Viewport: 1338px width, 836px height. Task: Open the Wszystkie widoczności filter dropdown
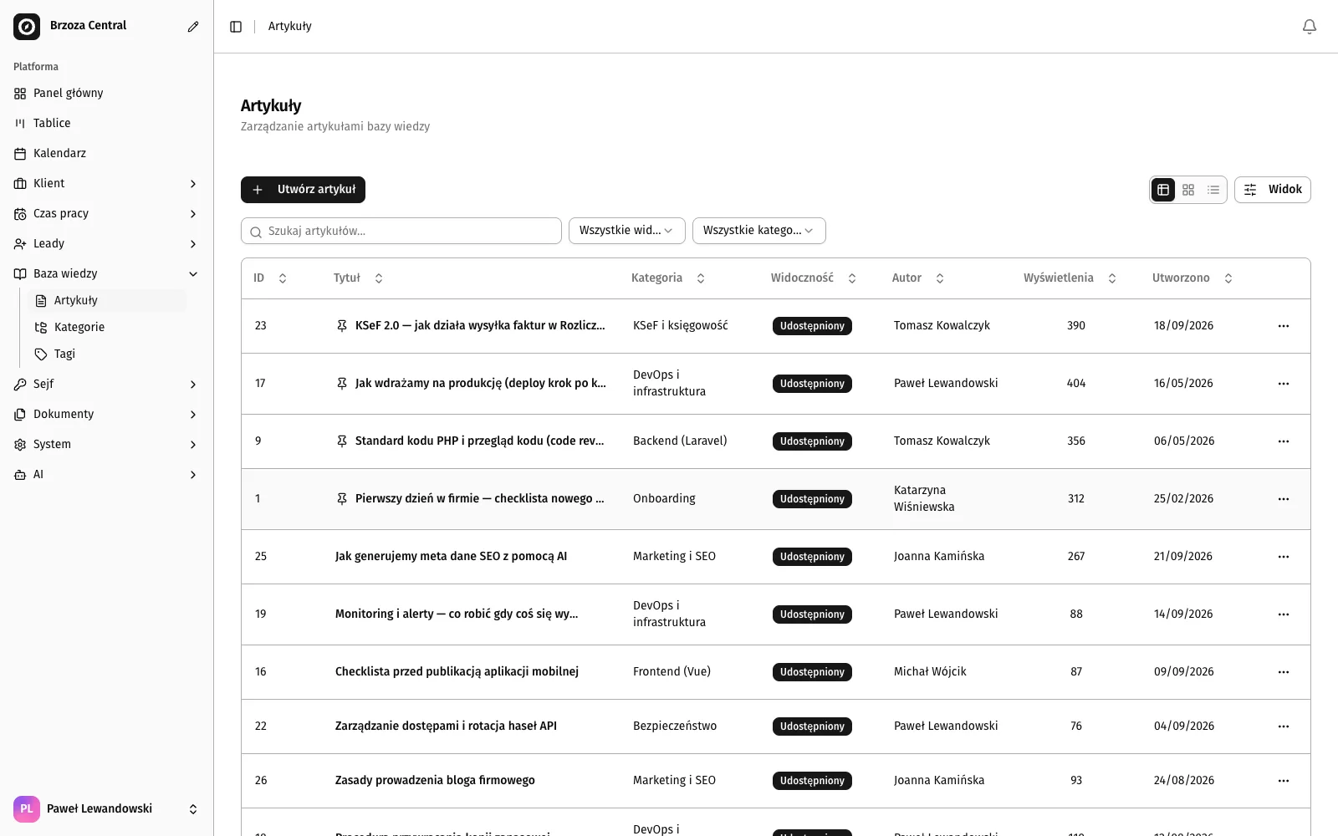click(627, 231)
